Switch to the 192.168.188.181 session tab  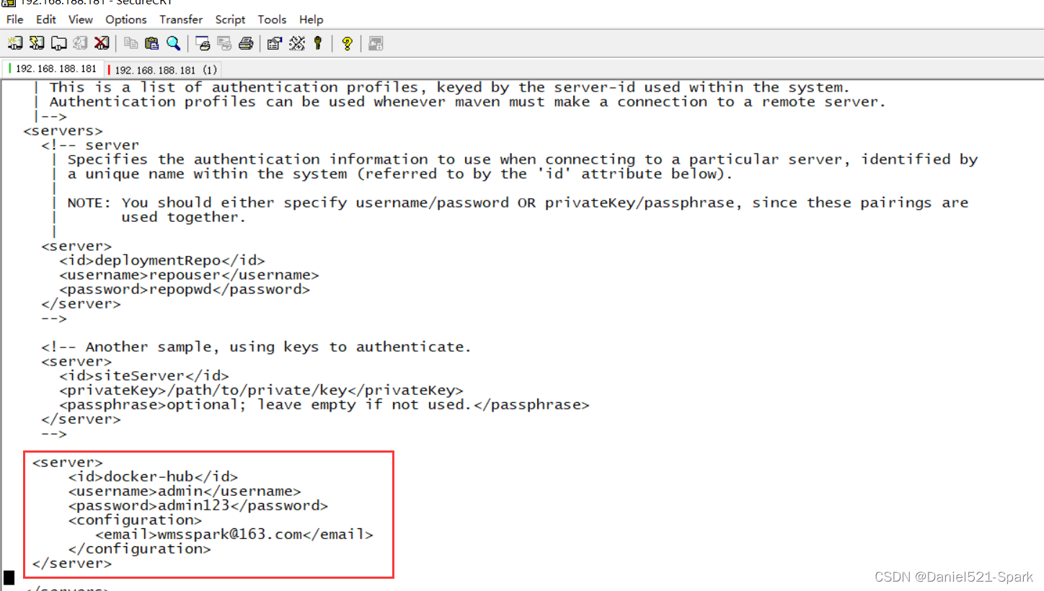[x=53, y=68]
